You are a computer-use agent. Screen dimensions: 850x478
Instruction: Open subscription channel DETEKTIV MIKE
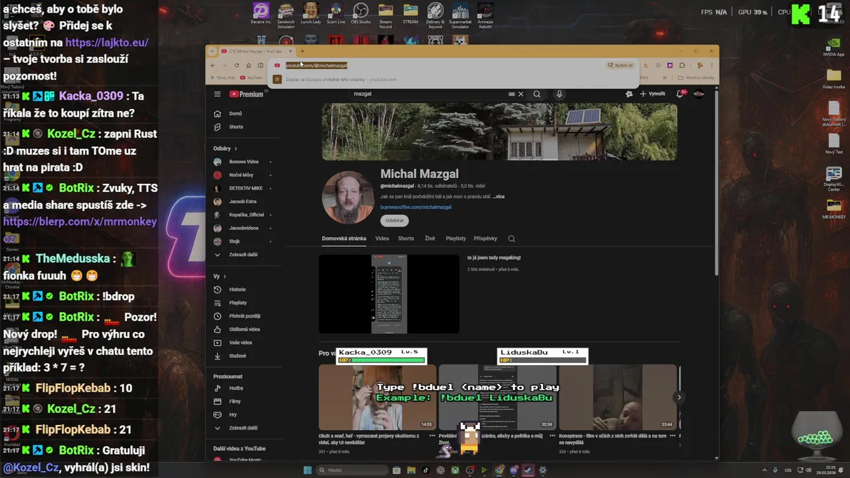click(x=245, y=189)
